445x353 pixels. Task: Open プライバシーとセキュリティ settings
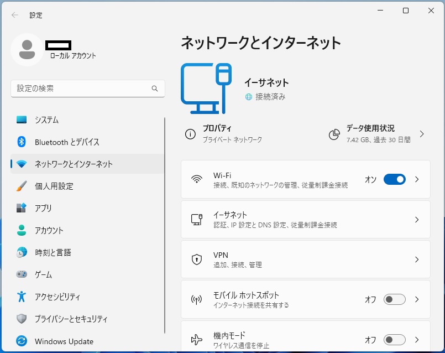pyautogui.click(x=87, y=319)
